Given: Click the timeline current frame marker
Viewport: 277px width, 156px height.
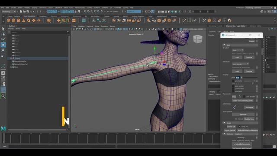Looking at the screenshot, I should 3,138.
